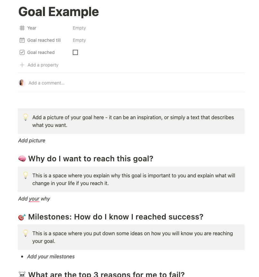Click the Add a property button
The width and height of the screenshot is (259, 277).
pyautogui.click(x=43, y=65)
